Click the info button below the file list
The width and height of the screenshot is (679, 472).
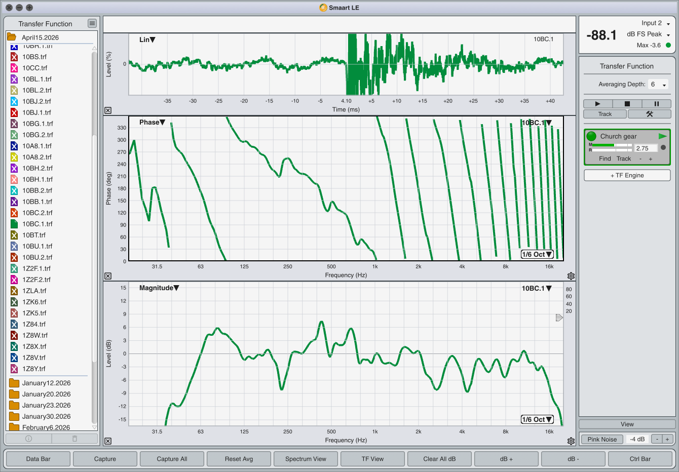[x=29, y=439]
